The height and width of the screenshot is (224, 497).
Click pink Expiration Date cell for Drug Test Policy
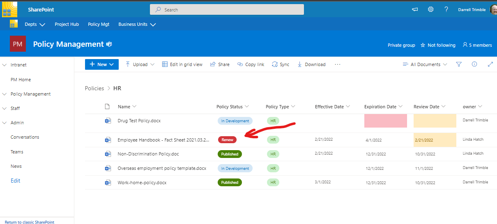pos(386,121)
